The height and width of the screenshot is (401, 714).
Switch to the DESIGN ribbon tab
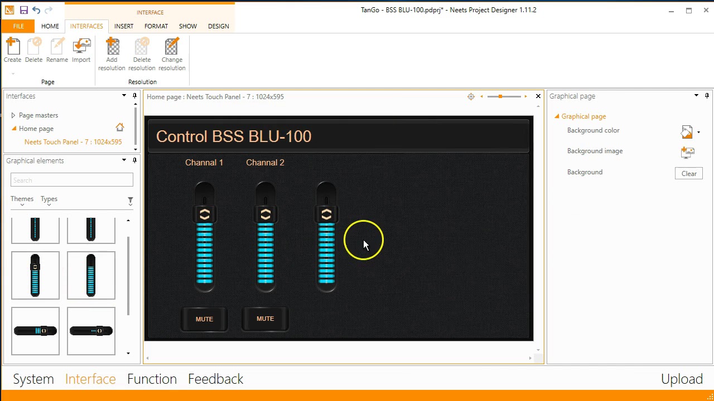pos(219,26)
